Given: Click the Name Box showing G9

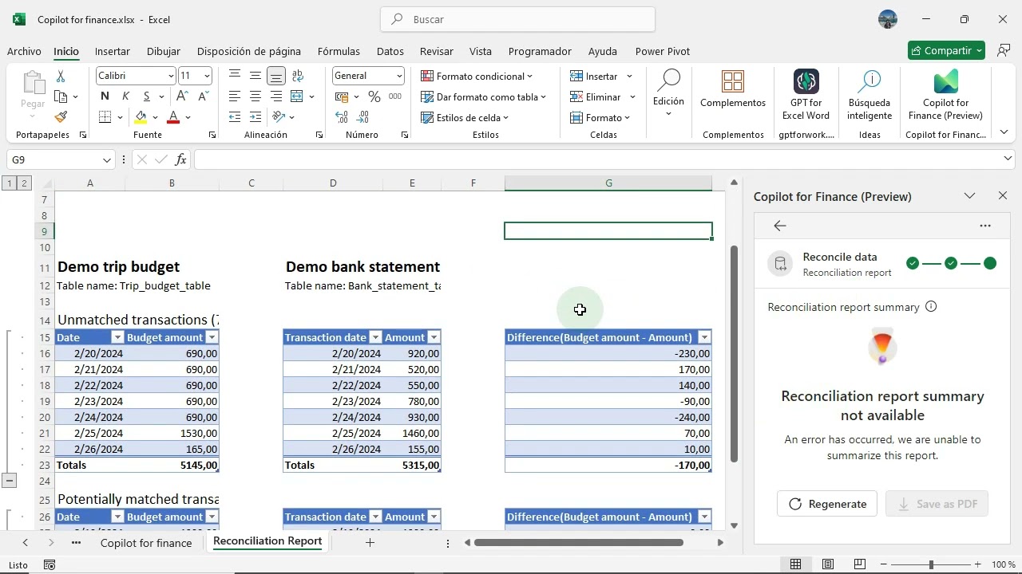Looking at the screenshot, I should click(61, 159).
